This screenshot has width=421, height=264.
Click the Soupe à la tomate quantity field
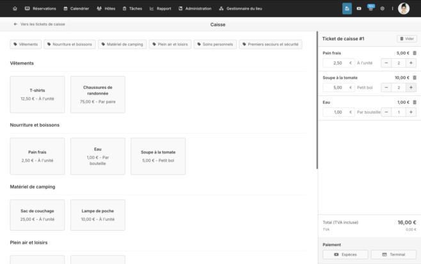pos(399,88)
